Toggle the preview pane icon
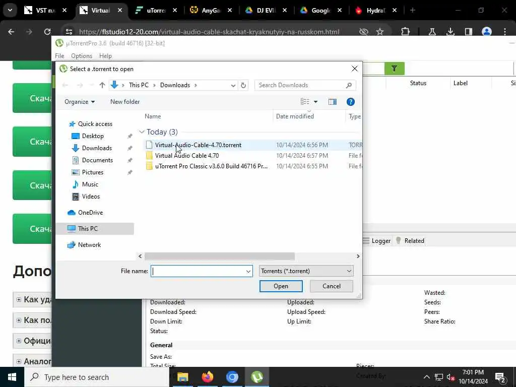The width and height of the screenshot is (516, 387). [333, 102]
